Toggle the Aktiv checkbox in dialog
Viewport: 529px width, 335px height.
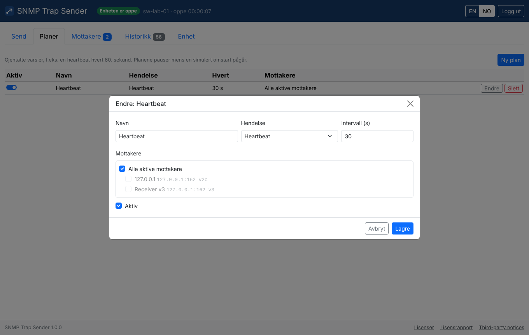[x=119, y=206]
